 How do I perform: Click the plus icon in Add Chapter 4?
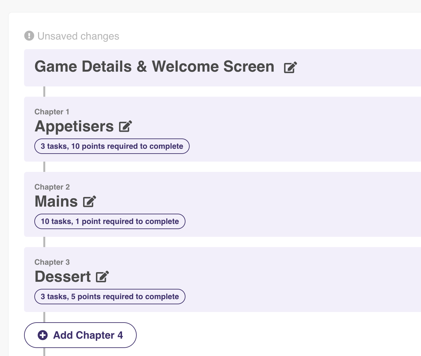[x=43, y=335]
